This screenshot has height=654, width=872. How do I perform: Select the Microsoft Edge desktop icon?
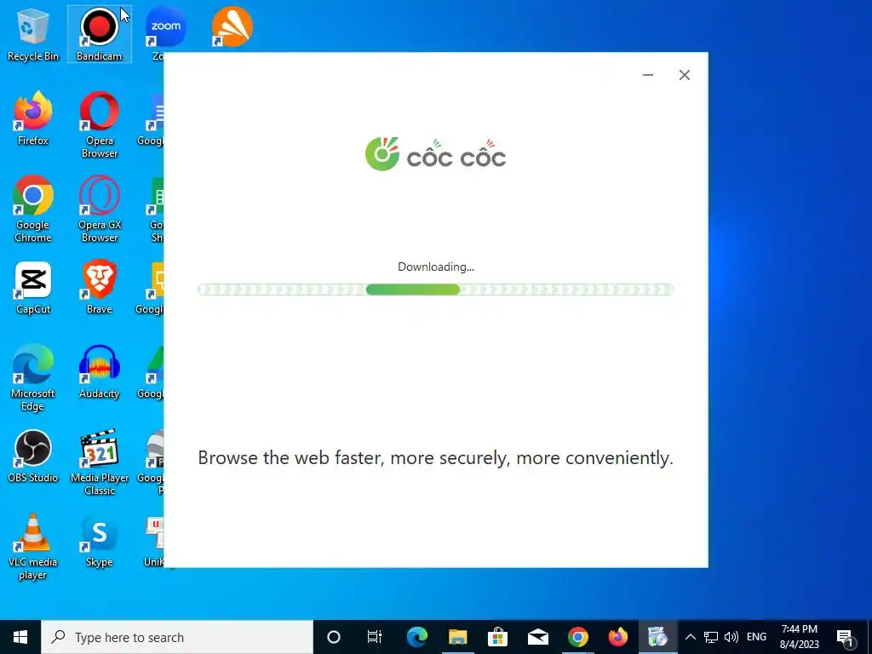pyautogui.click(x=33, y=377)
